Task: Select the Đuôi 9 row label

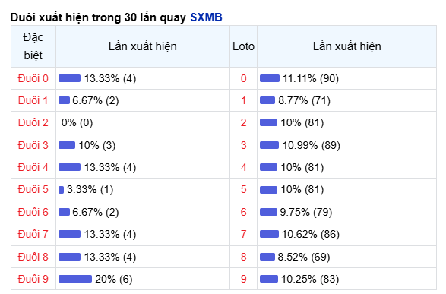Action: click(x=33, y=279)
